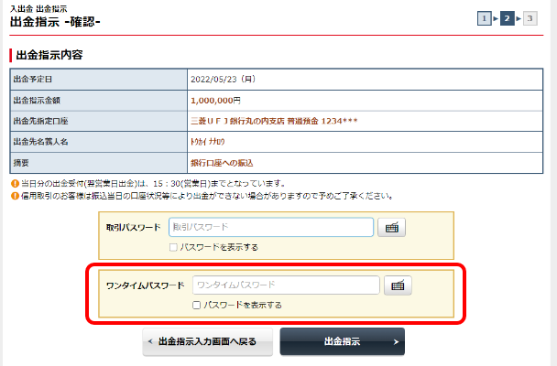
Task: Focus the 取引パスワード input field
Action: tap(271, 227)
